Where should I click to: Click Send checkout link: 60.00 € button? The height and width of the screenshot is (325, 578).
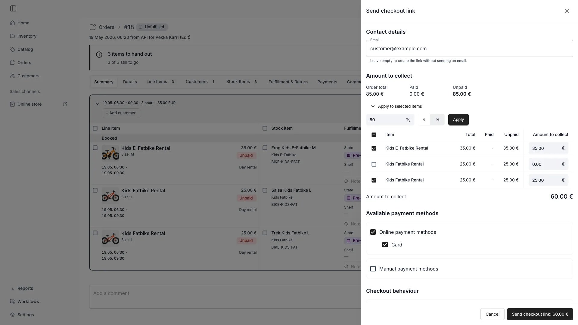tap(540, 314)
